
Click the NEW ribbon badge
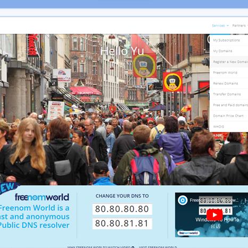tap(8, 187)
